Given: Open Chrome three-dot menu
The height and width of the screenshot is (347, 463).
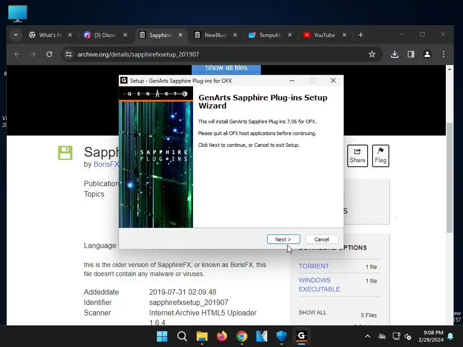Looking at the screenshot, I should 444,54.
